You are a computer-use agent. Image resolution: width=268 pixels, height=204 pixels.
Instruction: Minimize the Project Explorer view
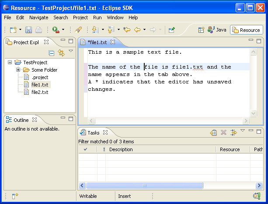(63, 40)
